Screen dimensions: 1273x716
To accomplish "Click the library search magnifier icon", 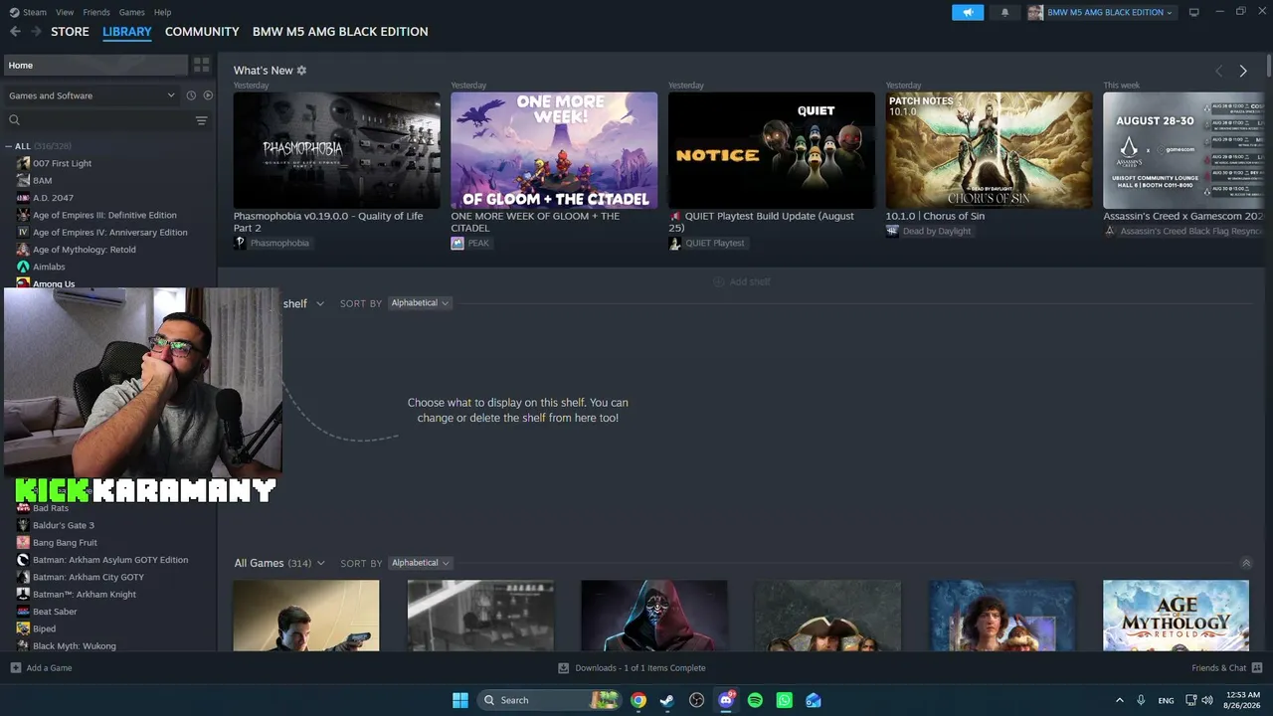I will coord(15,120).
